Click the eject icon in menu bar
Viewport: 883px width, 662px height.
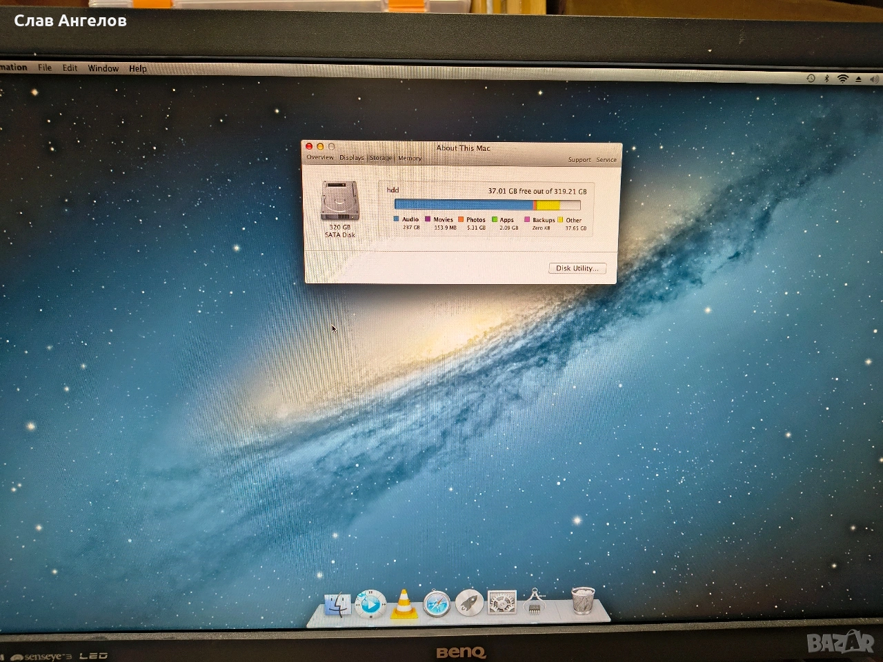[x=858, y=79]
